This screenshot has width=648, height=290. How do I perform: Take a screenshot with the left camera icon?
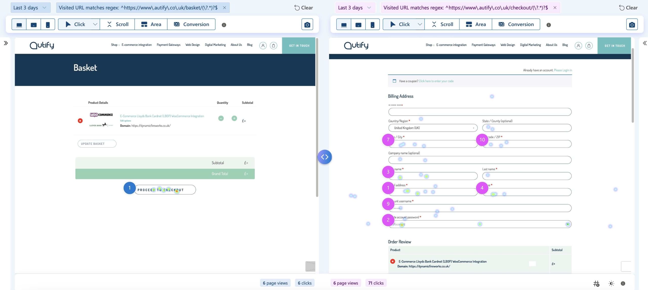point(307,24)
